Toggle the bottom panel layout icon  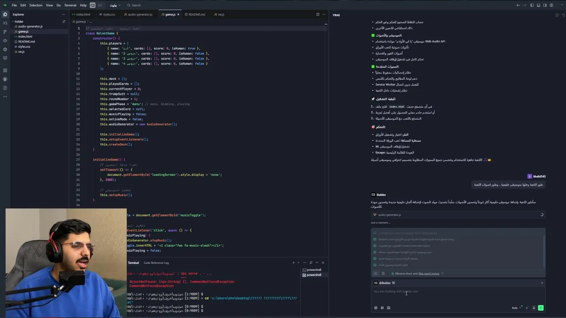tap(539, 5)
